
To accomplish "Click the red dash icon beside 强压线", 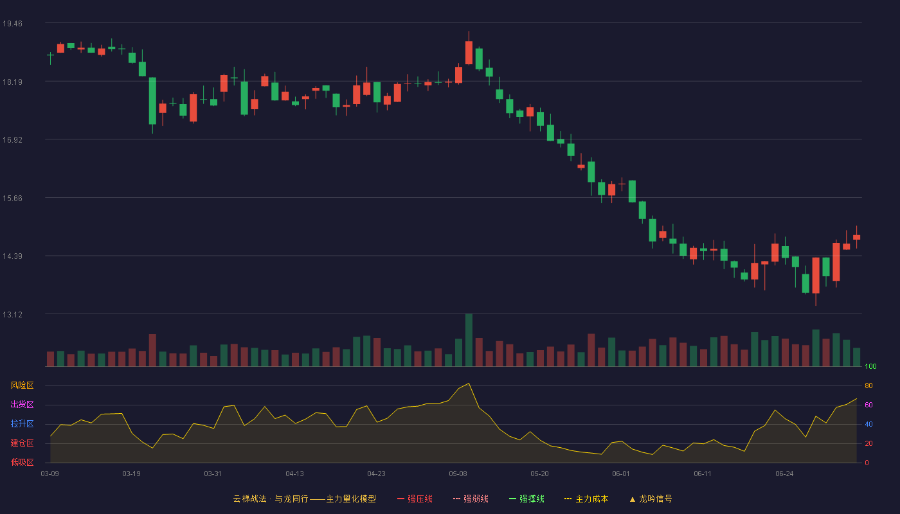I will [x=401, y=499].
